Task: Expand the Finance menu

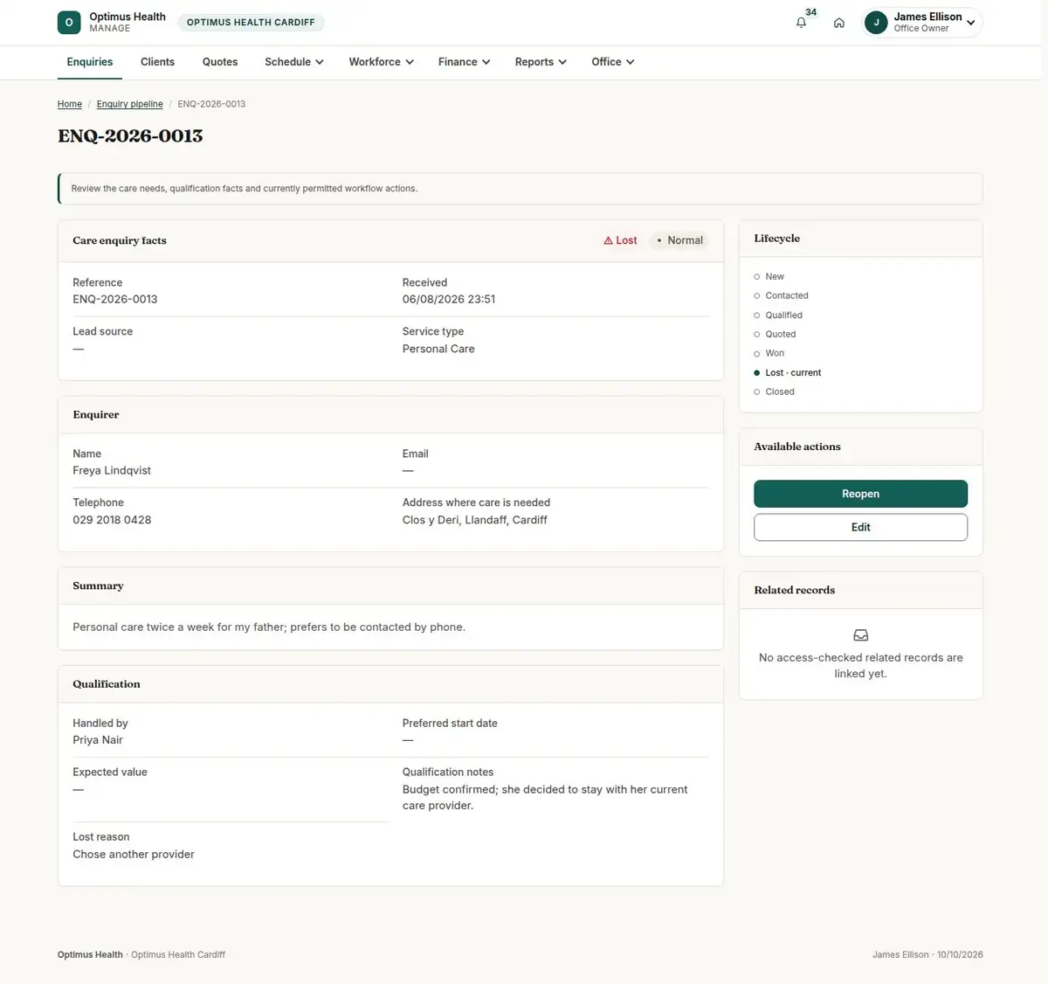Action: click(x=465, y=62)
